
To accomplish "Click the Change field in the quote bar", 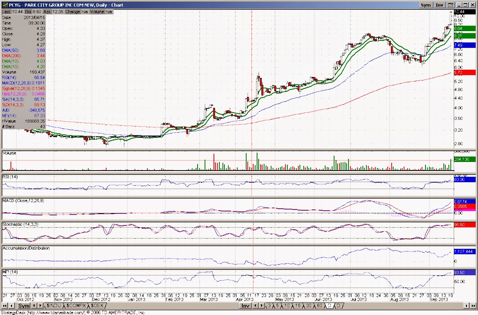I will (77, 12).
